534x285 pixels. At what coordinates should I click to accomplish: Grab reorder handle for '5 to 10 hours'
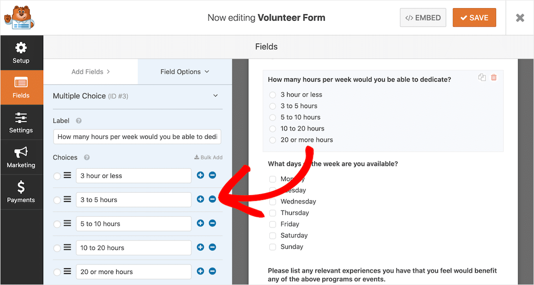(67, 223)
